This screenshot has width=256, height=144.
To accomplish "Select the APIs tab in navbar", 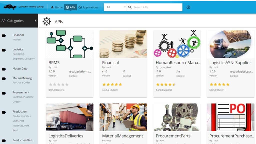I will pos(70,7).
